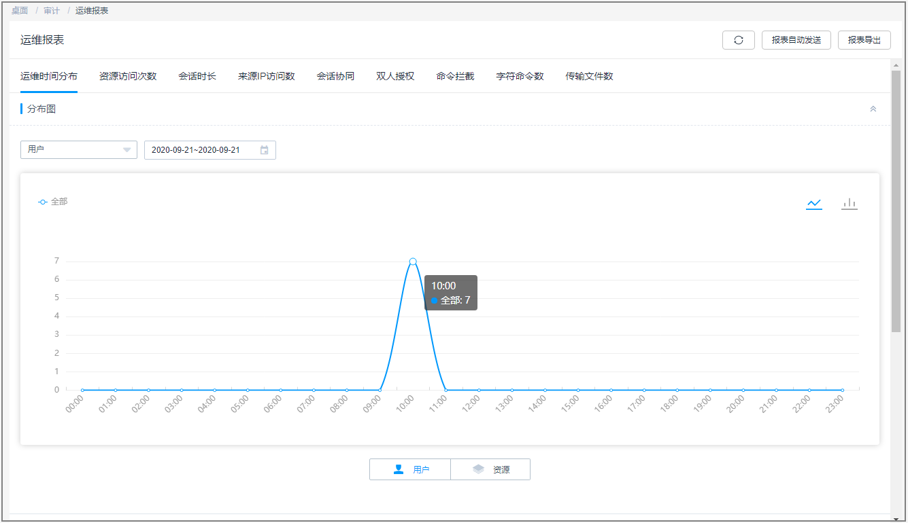Image resolution: width=908 pixels, height=523 pixels.
Task: Switch to the 会话时长 tab
Action: click(x=197, y=76)
